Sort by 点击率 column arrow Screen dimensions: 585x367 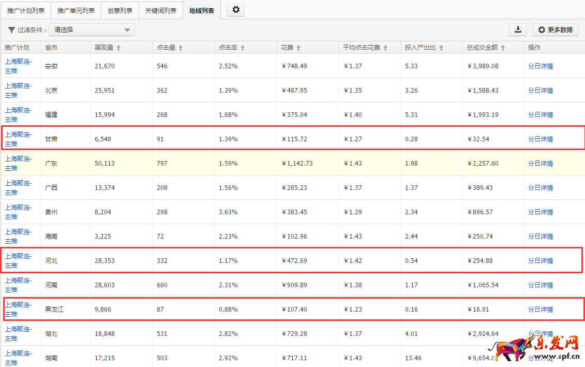[x=243, y=48]
